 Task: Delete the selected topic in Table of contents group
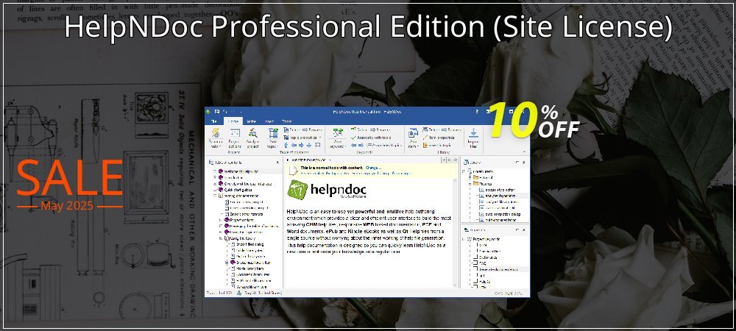point(292,130)
